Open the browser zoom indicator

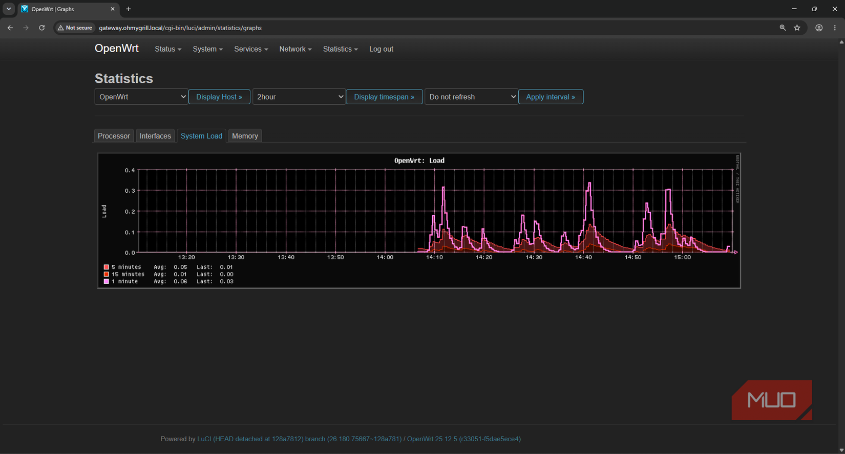click(783, 28)
